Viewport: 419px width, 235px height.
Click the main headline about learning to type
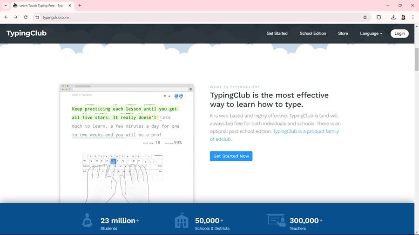coord(269,100)
